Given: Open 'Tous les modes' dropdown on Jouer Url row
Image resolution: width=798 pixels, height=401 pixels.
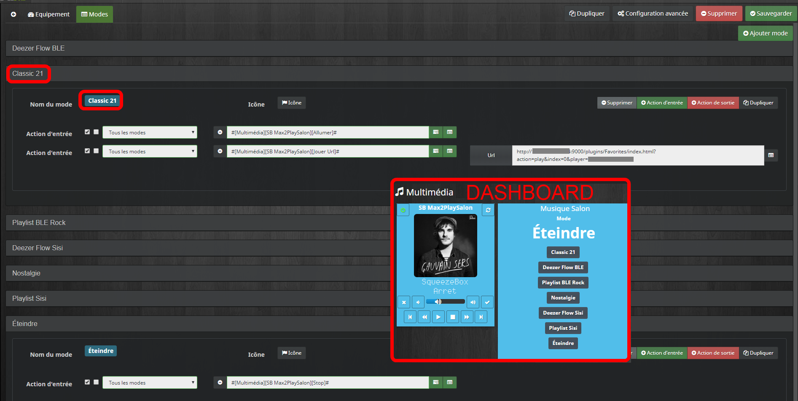Looking at the screenshot, I should [150, 151].
